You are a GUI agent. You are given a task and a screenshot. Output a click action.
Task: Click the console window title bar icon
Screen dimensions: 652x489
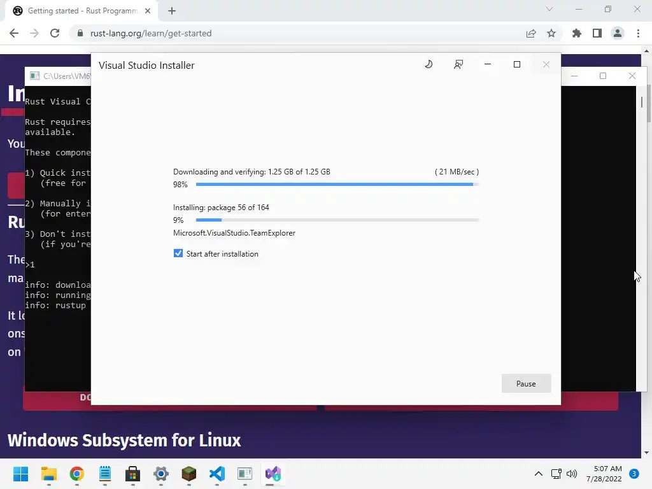pos(35,76)
